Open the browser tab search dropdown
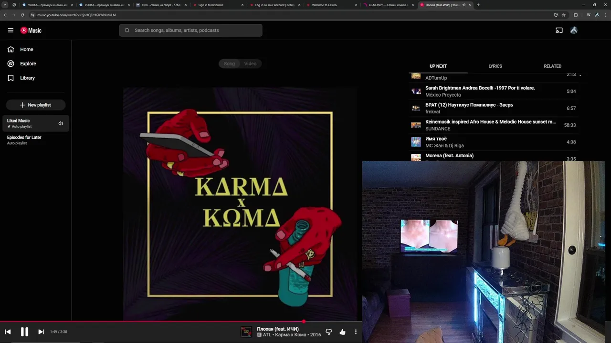 click(x=5, y=5)
